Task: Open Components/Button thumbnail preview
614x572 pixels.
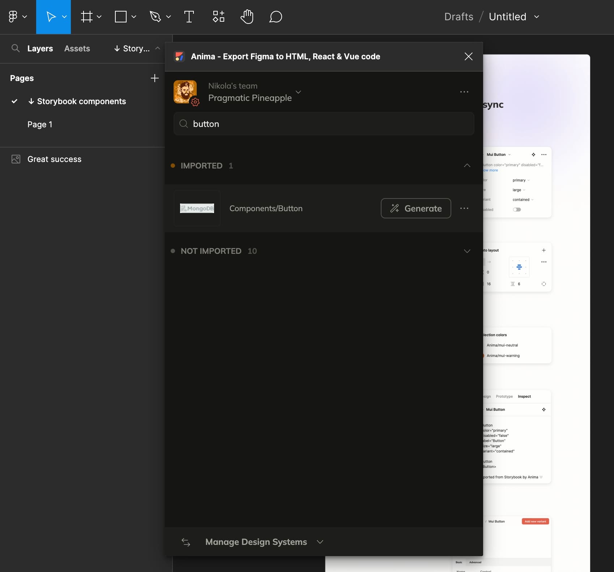Action: click(x=197, y=208)
